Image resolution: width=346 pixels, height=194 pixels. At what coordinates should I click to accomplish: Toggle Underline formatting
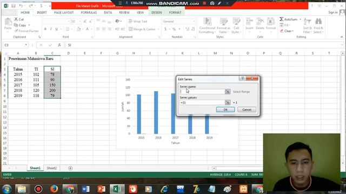56,29
